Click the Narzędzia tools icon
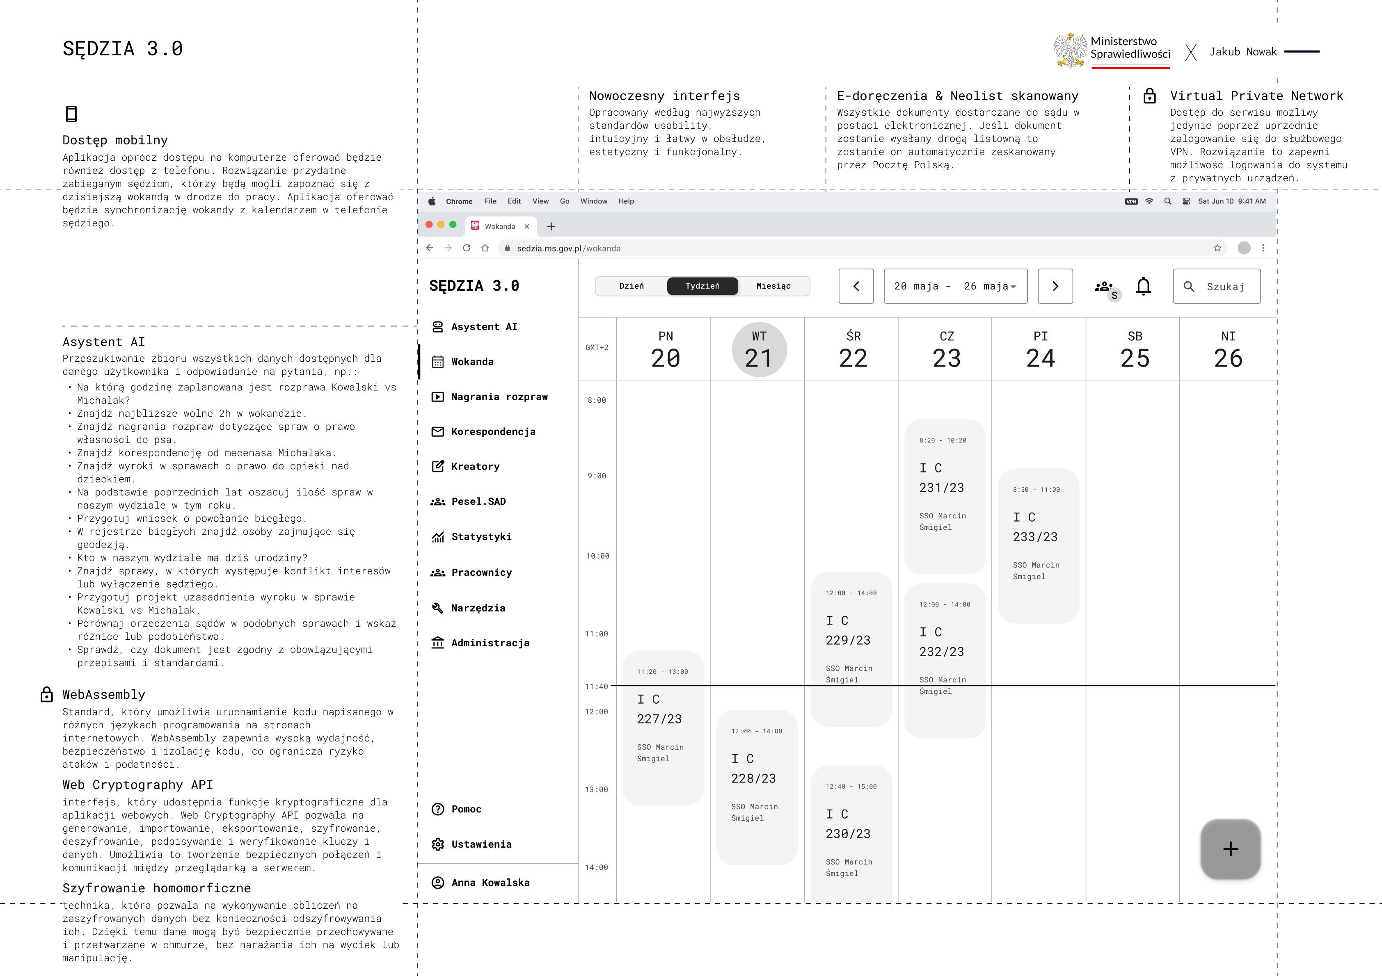This screenshot has width=1382, height=976. pyautogui.click(x=437, y=608)
